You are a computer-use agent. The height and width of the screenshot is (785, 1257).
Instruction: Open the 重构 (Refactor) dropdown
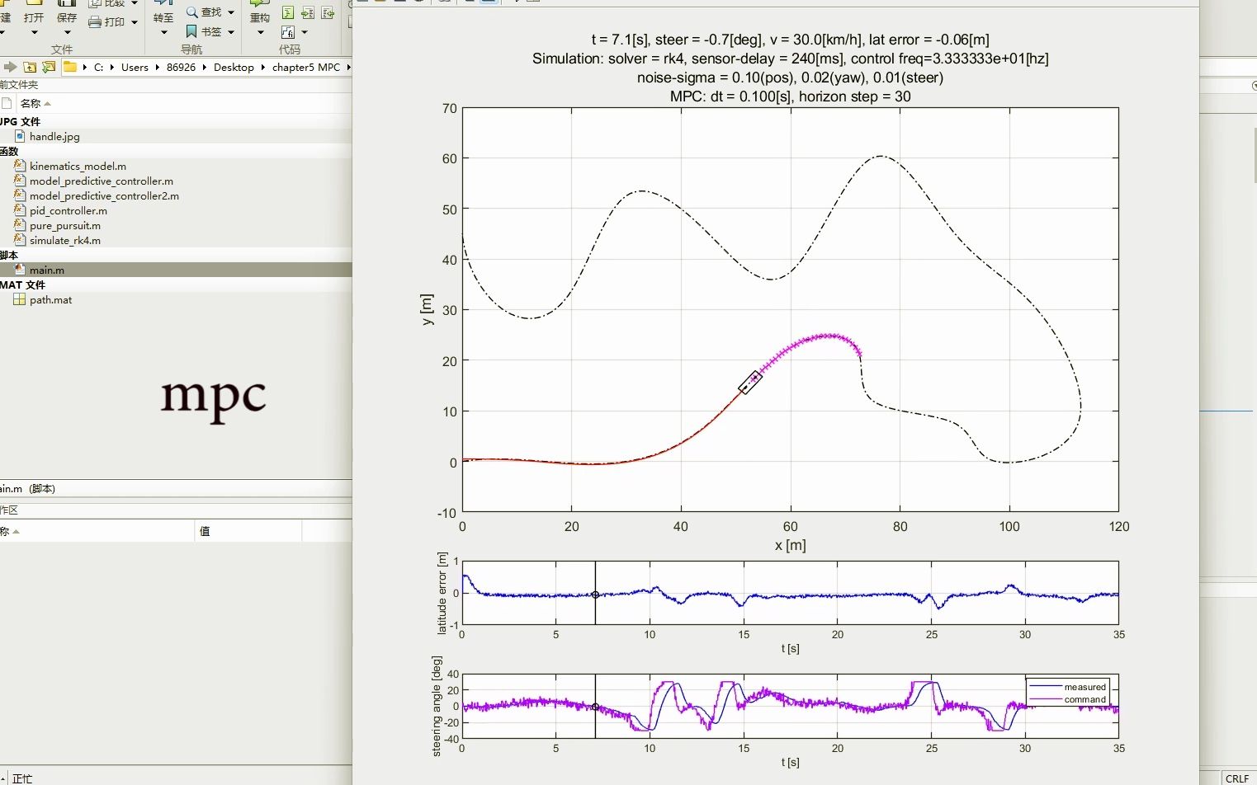260,32
